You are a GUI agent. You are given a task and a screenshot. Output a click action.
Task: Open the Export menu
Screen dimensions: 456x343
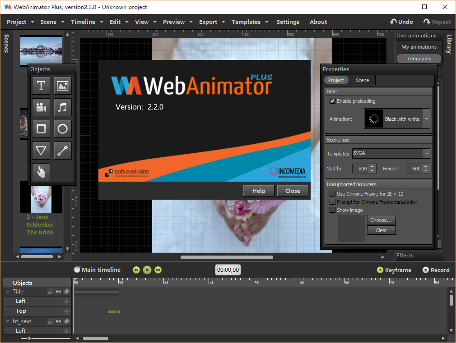click(208, 22)
